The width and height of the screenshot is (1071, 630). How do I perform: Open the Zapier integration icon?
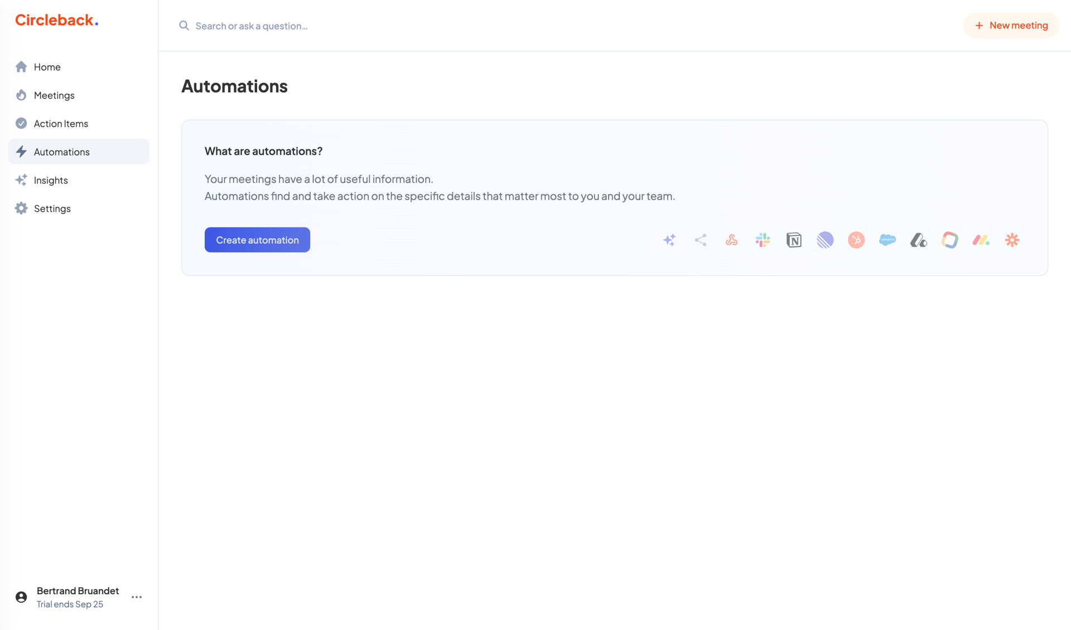click(1012, 240)
